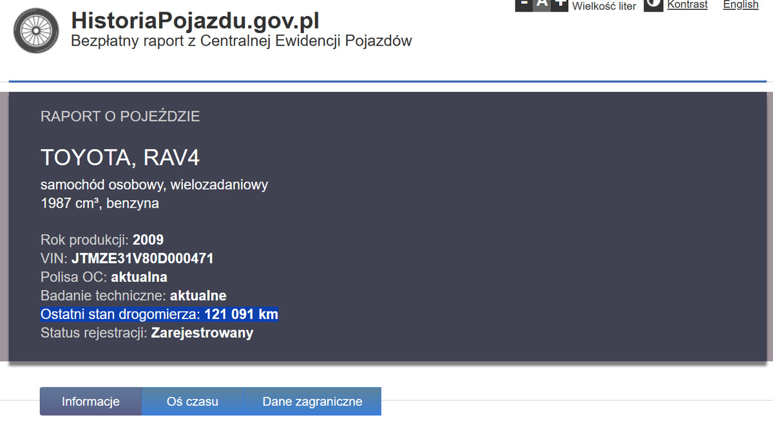Click the highlighted odometer reading line
This screenshot has height=431, width=773.
159,315
